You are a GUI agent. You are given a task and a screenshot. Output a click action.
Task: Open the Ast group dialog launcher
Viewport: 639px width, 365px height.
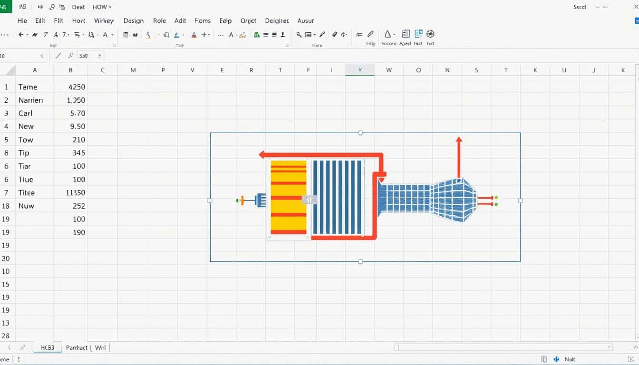tap(114, 46)
